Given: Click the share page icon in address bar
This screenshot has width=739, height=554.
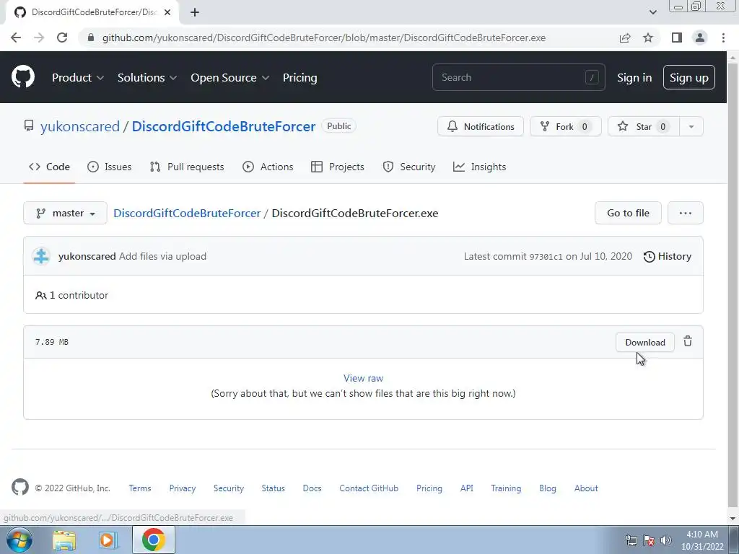Looking at the screenshot, I should (625, 38).
